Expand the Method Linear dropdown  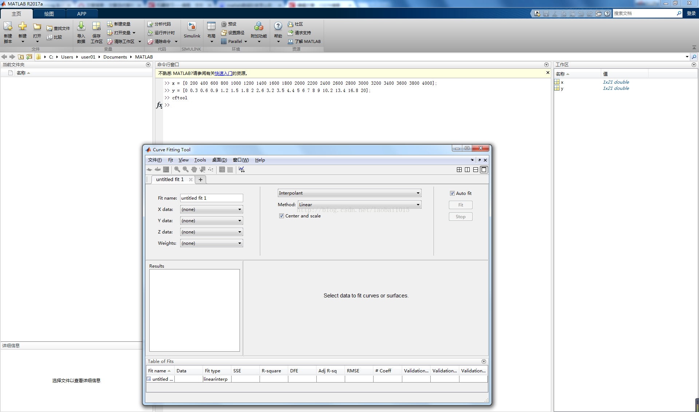(x=417, y=204)
